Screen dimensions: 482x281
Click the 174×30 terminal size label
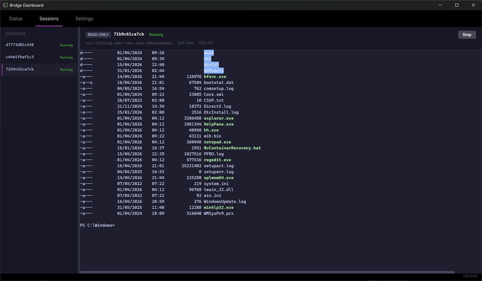(x=206, y=43)
